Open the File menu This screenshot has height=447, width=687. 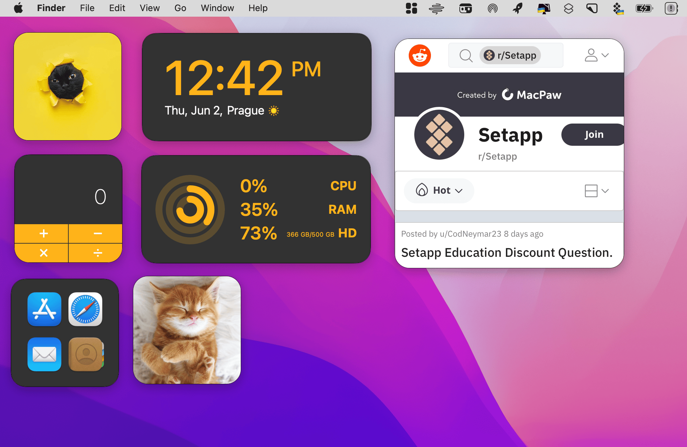87,8
